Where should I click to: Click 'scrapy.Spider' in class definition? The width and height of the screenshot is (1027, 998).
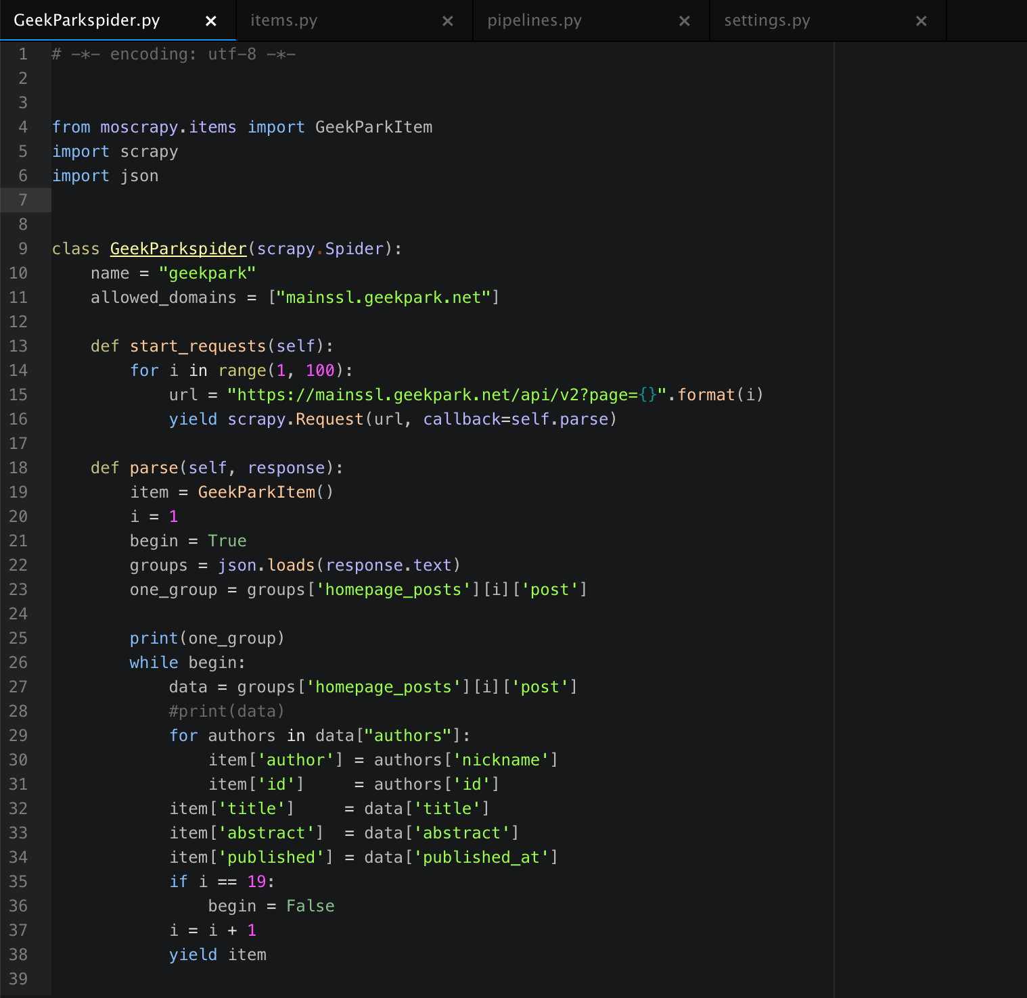[321, 249]
